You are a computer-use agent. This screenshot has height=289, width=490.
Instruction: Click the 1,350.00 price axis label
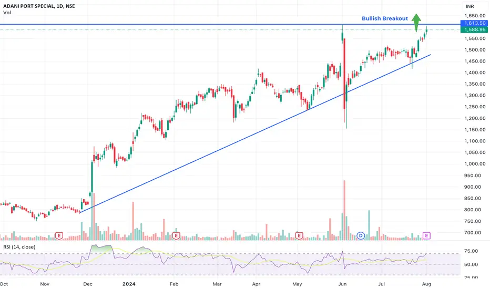(475, 84)
